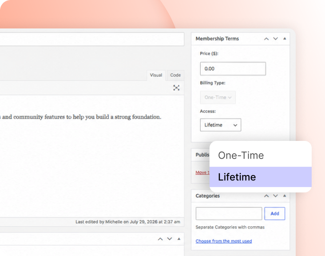Click the 'Price ($):' label
This screenshot has width=325, height=256.
[209, 53]
